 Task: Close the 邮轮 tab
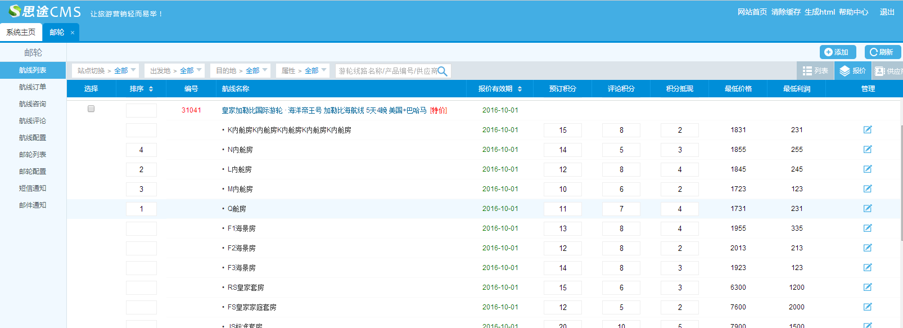(73, 33)
